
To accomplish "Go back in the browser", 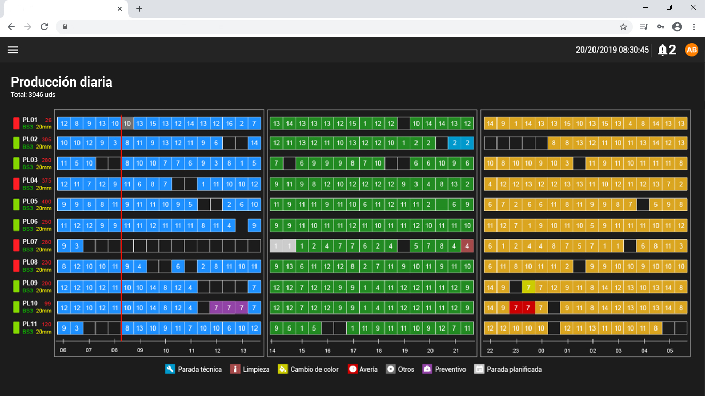I will 11,27.
